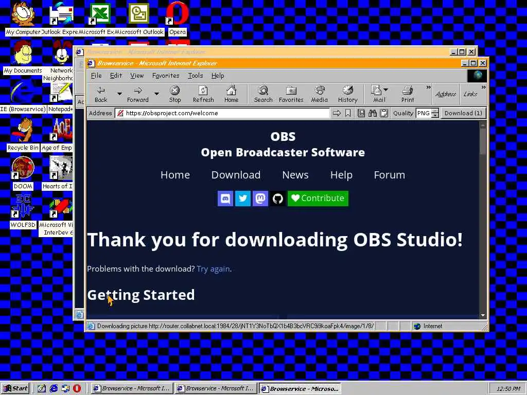
Task: Open the OBS Download nav link
Action: pos(236,175)
